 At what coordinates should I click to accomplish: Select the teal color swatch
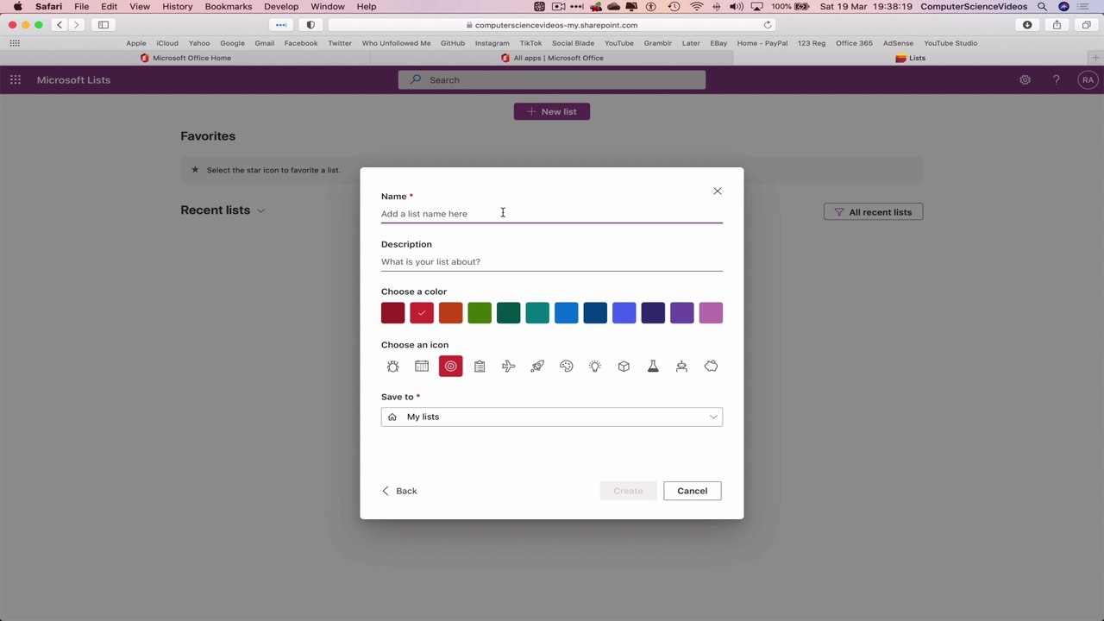(x=537, y=313)
